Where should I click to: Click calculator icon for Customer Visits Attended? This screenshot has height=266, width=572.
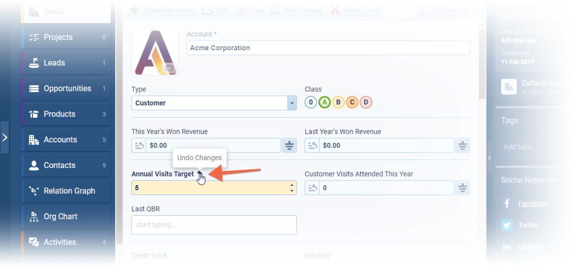tap(462, 188)
